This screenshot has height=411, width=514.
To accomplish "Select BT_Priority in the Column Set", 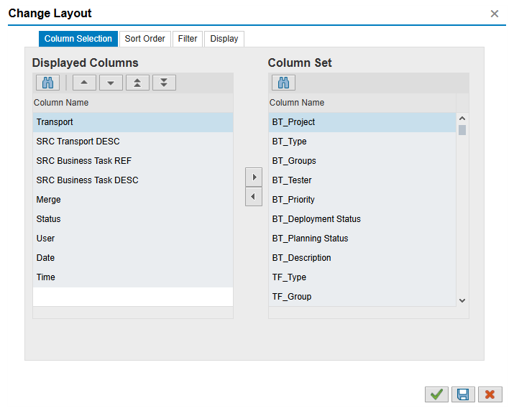I will (x=293, y=200).
